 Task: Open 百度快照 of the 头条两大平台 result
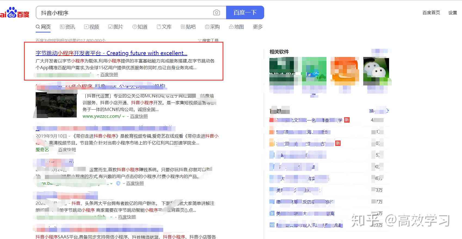click(x=127, y=217)
